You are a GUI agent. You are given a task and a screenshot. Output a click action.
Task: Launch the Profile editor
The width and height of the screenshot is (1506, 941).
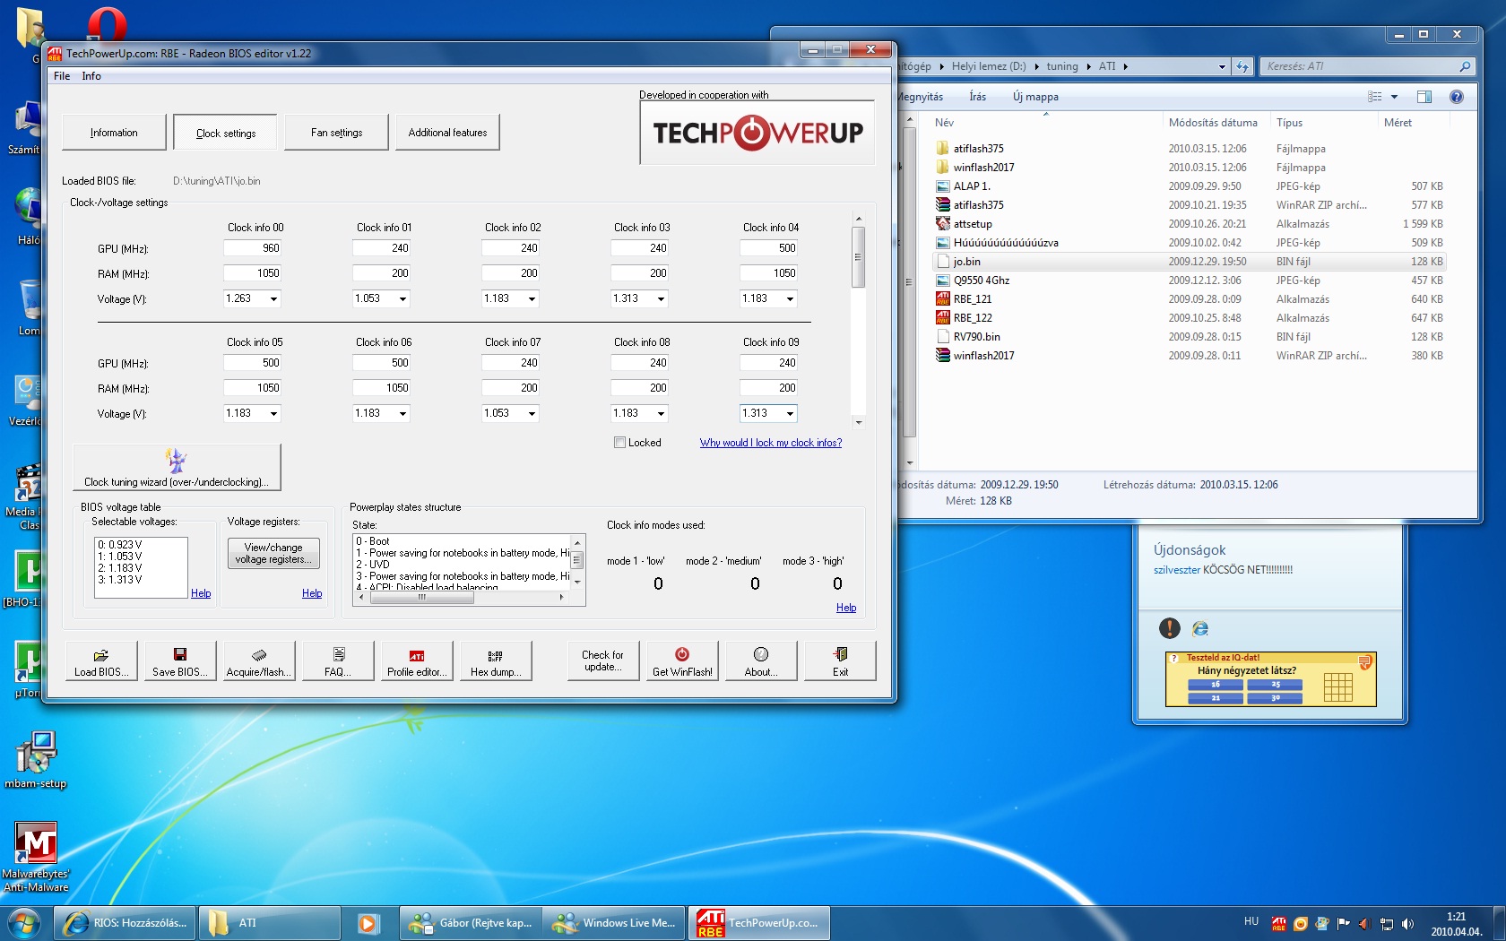coord(417,661)
